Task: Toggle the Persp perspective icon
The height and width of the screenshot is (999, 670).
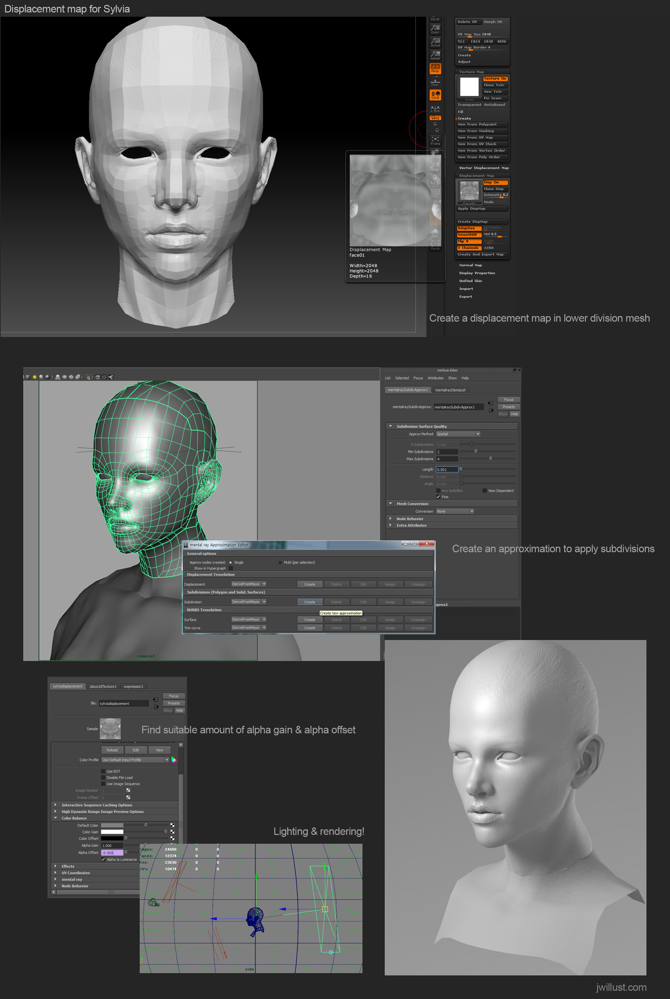Action: click(x=435, y=68)
